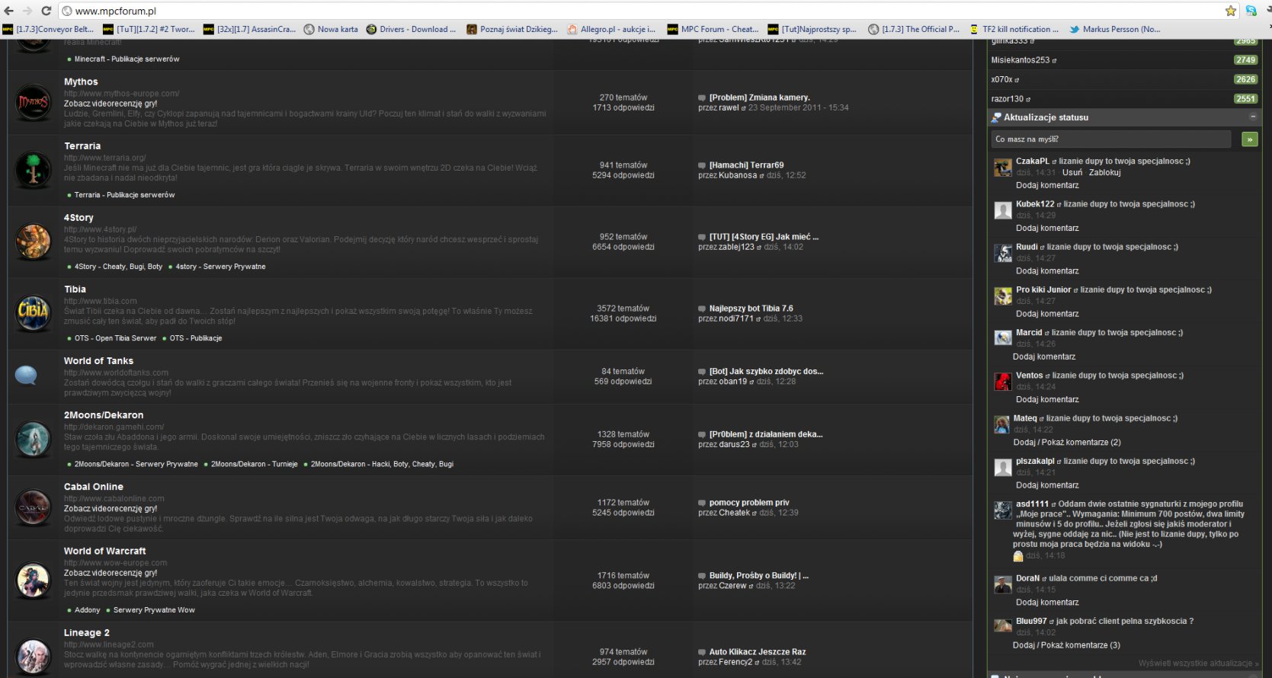
Task: Open the Cabal Online forum title
Action: [94, 486]
